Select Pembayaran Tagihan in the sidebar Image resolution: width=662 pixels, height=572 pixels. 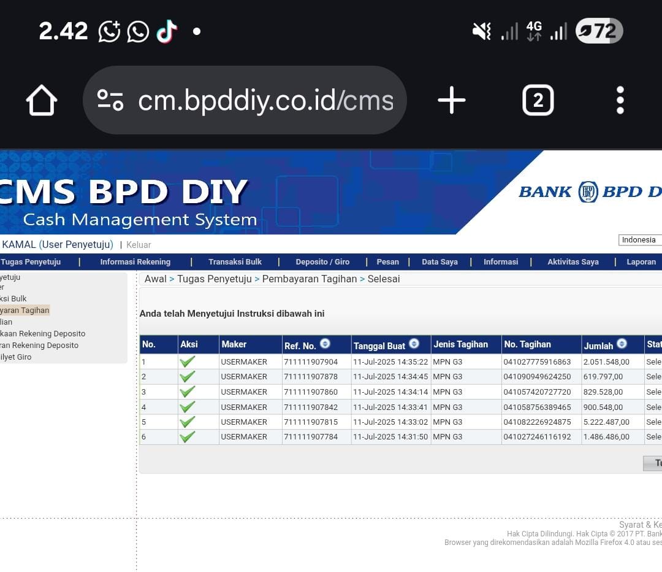coord(25,311)
